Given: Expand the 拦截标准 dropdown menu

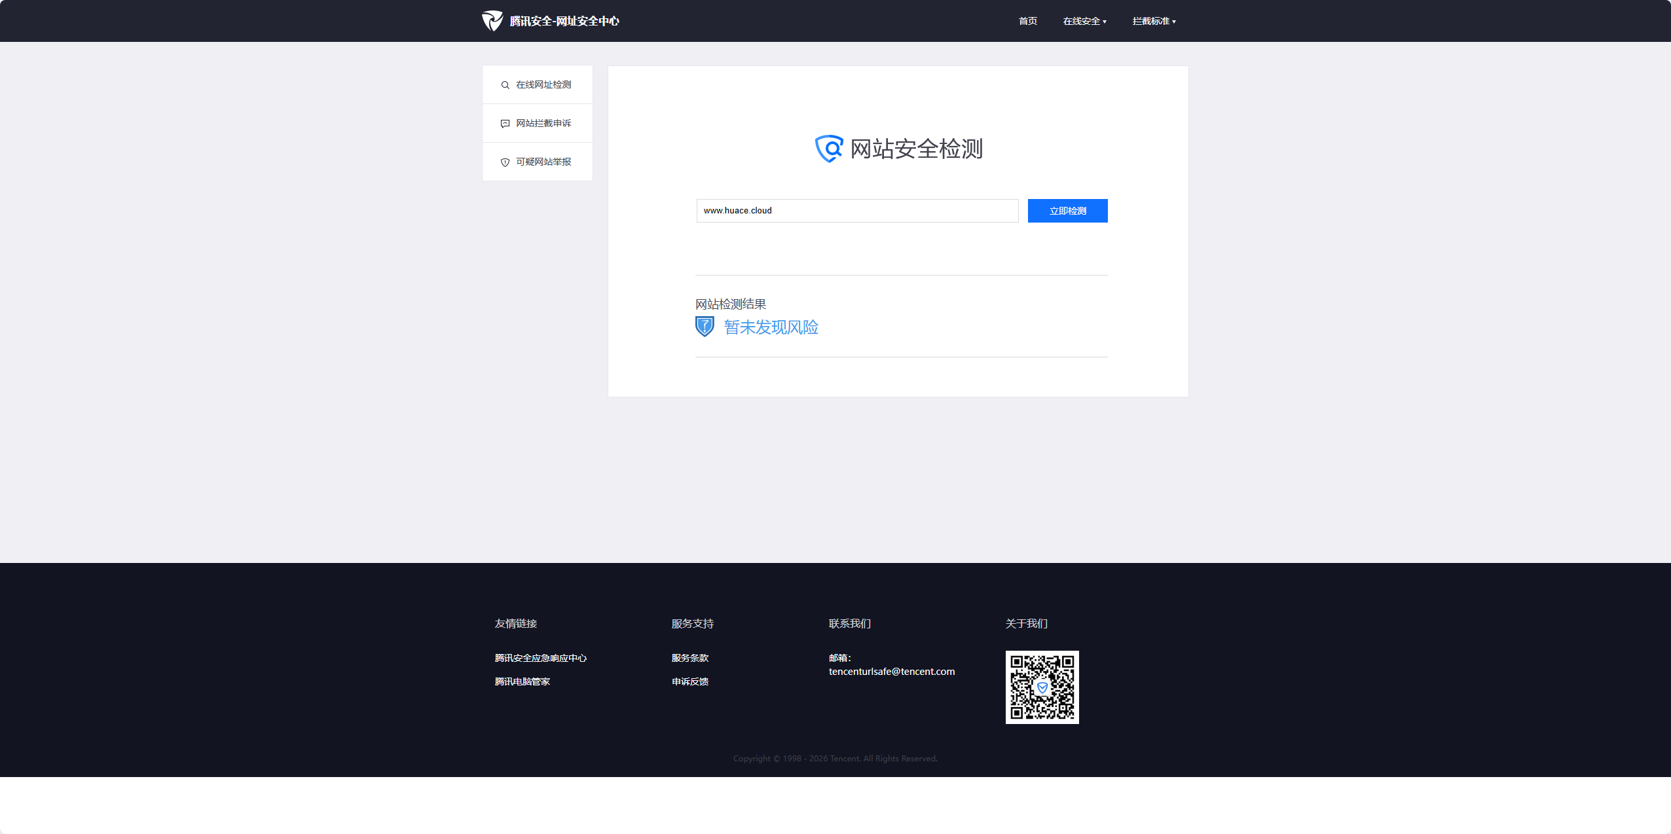Looking at the screenshot, I should (x=1154, y=22).
